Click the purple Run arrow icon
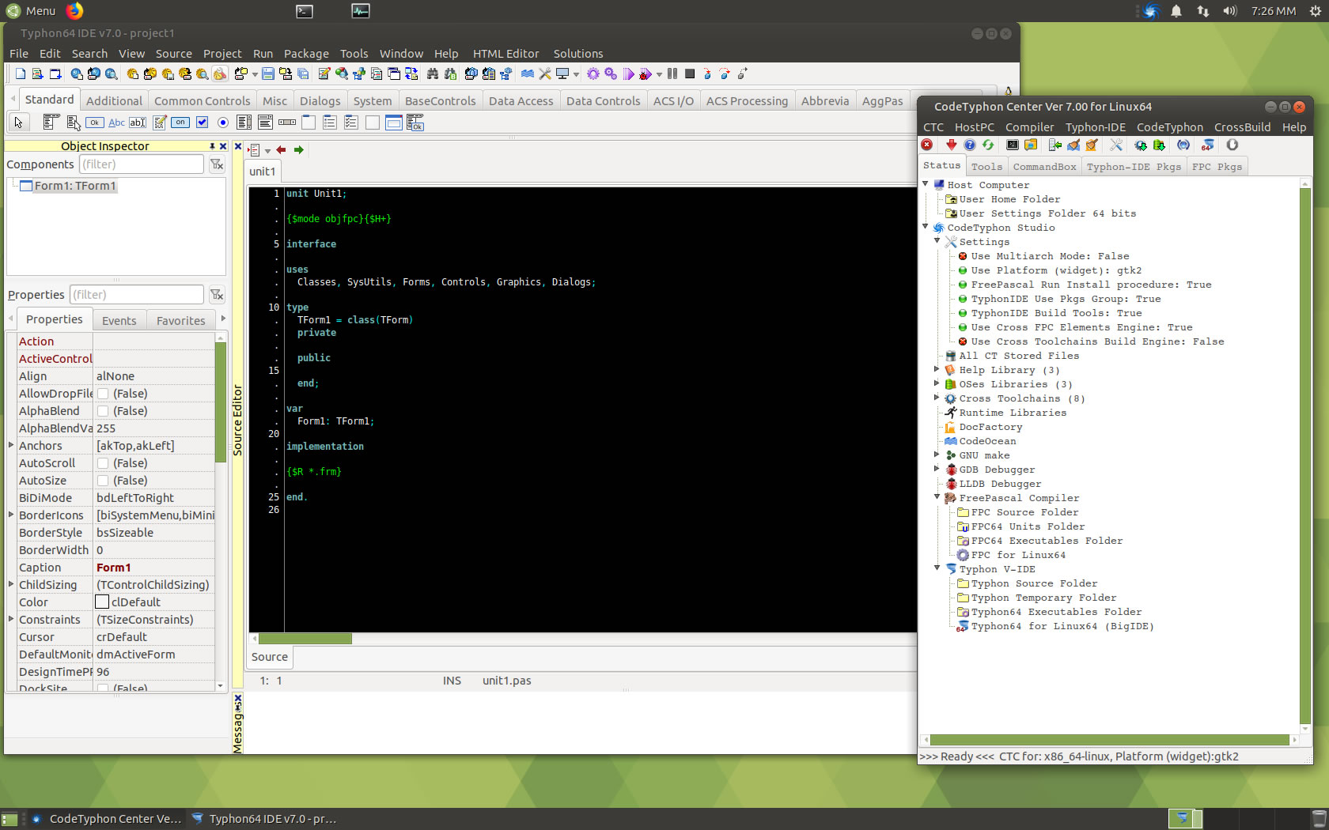This screenshot has width=1329, height=830. tap(628, 74)
